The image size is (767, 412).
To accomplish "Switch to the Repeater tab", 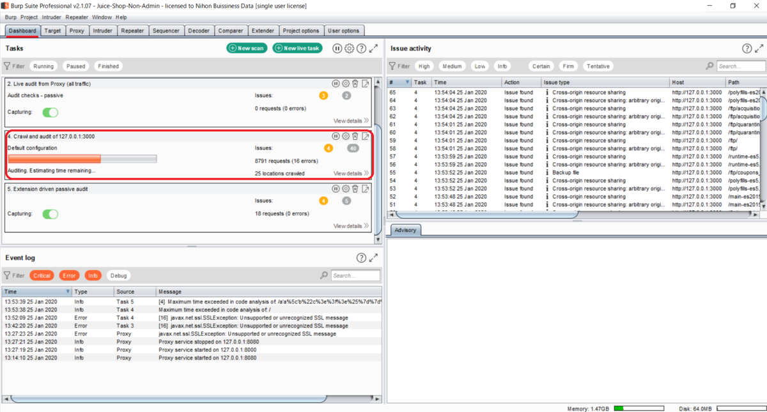I will tap(132, 31).
